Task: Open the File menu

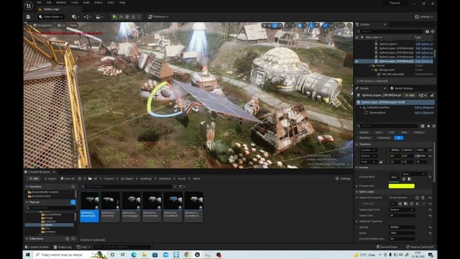Action: click(39, 2)
